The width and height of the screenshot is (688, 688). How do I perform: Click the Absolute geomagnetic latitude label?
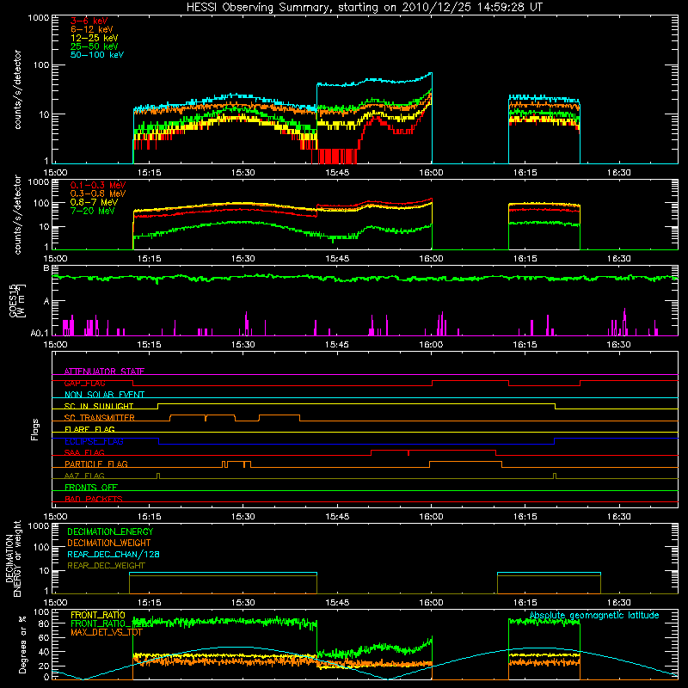(594, 615)
